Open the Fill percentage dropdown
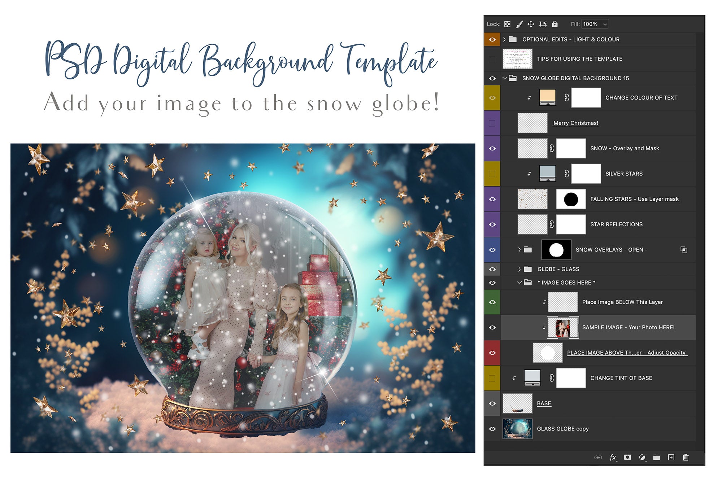Image resolution: width=722 pixels, height=481 pixels. pos(605,24)
